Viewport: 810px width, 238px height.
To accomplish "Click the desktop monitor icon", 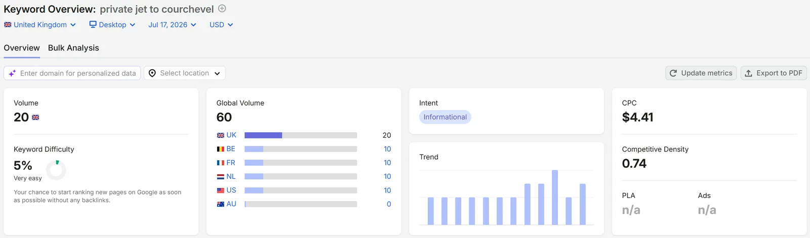I will pyautogui.click(x=93, y=24).
